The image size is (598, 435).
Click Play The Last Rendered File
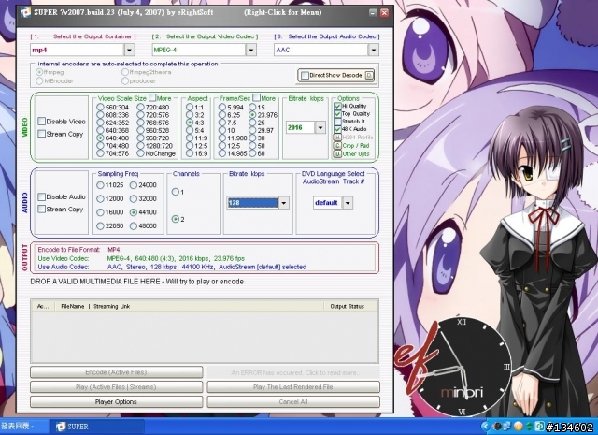coord(293,387)
